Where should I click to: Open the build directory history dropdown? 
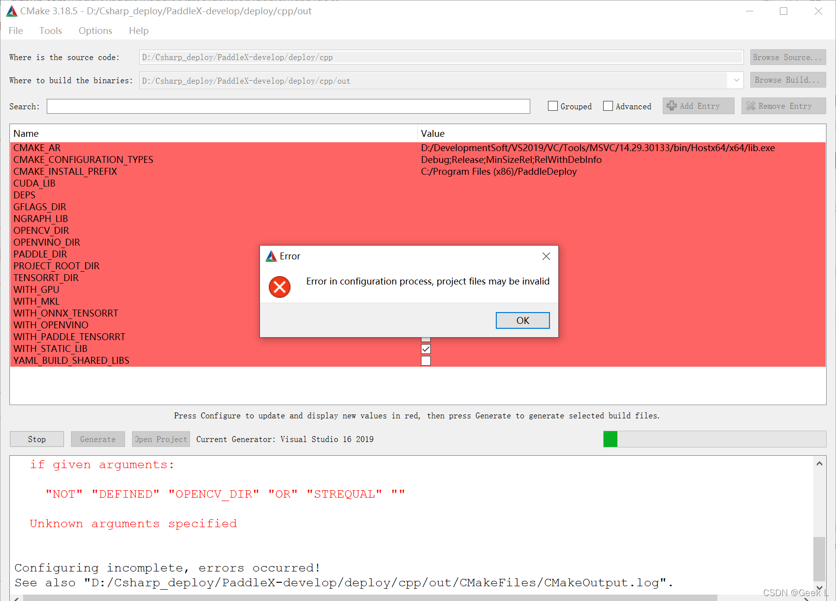click(736, 80)
